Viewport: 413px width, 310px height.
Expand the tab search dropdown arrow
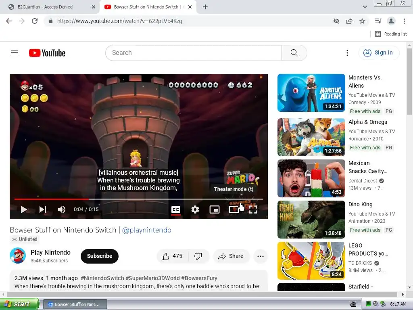click(x=365, y=7)
